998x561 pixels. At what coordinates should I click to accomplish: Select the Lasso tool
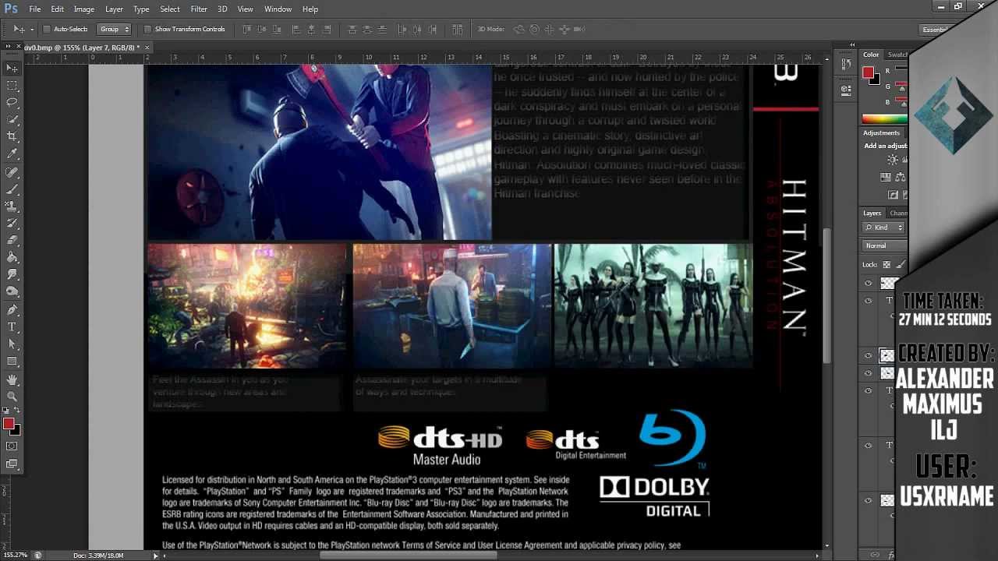tap(12, 103)
